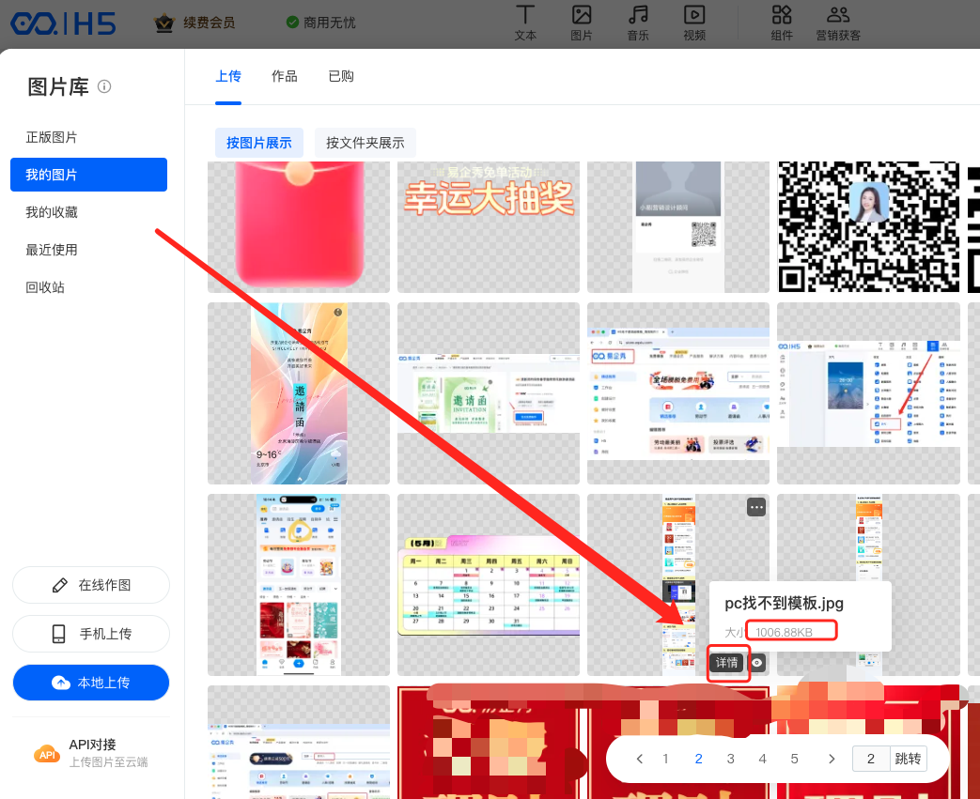Image resolution: width=980 pixels, height=799 pixels.
Task: Click the eye preview icon
Action: [758, 663]
